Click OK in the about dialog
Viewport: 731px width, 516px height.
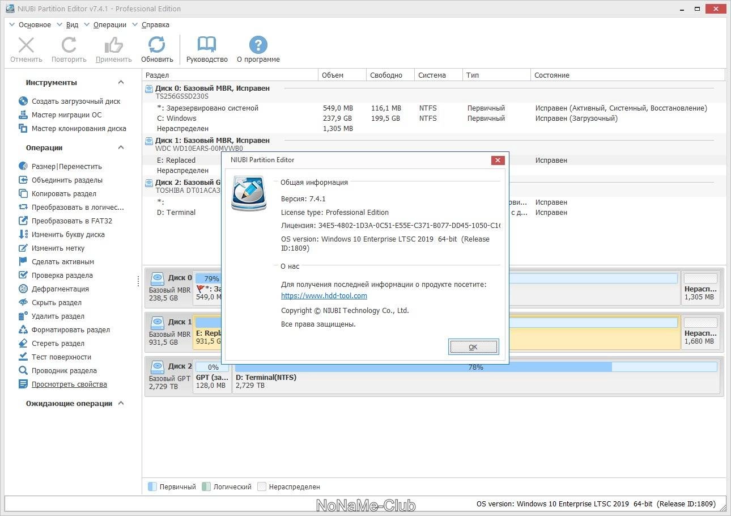tap(473, 347)
